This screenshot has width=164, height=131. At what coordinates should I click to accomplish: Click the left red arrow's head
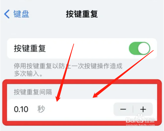tap(58, 99)
